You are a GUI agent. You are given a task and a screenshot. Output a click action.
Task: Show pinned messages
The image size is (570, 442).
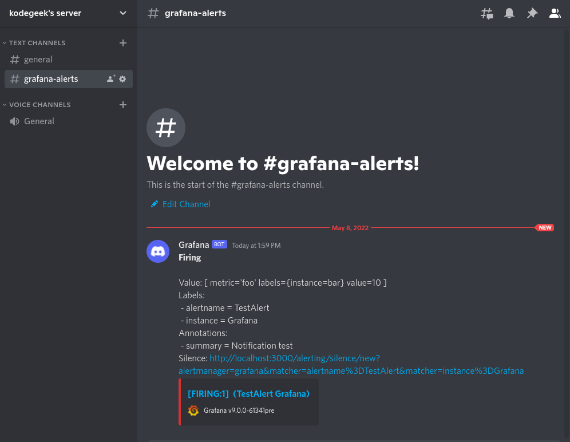point(532,13)
